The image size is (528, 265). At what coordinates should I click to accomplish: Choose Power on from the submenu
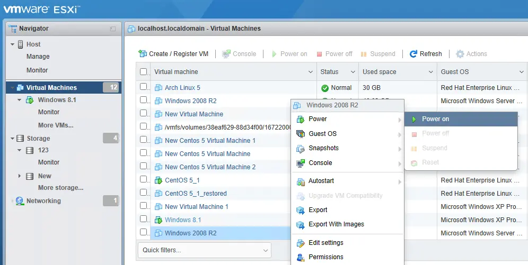click(x=435, y=119)
